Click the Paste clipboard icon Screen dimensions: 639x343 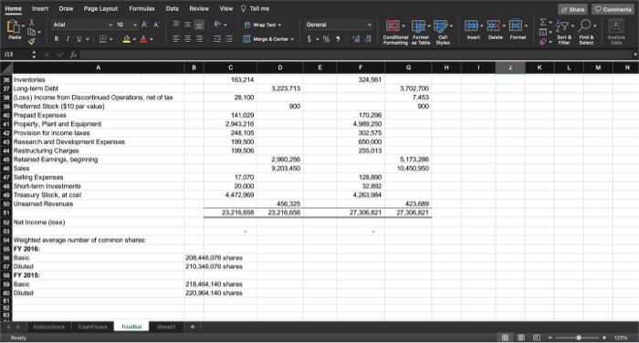(14, 26)
